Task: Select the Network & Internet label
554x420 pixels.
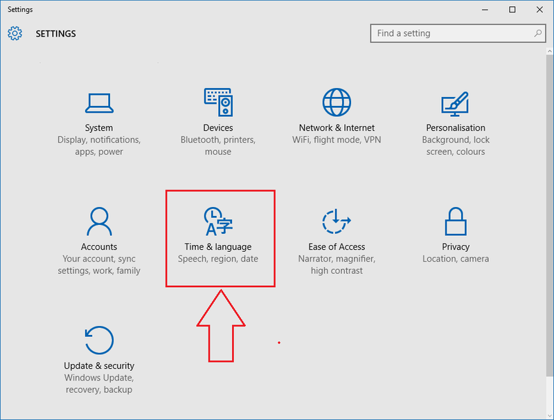Action: (x=337, y=128)
